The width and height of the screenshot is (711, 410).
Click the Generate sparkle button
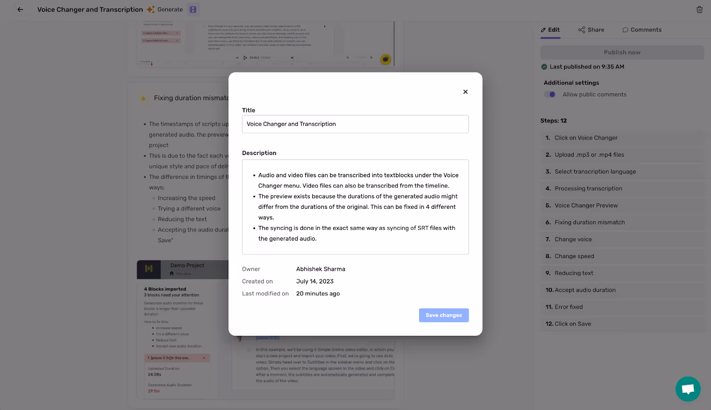click(165, 9)
